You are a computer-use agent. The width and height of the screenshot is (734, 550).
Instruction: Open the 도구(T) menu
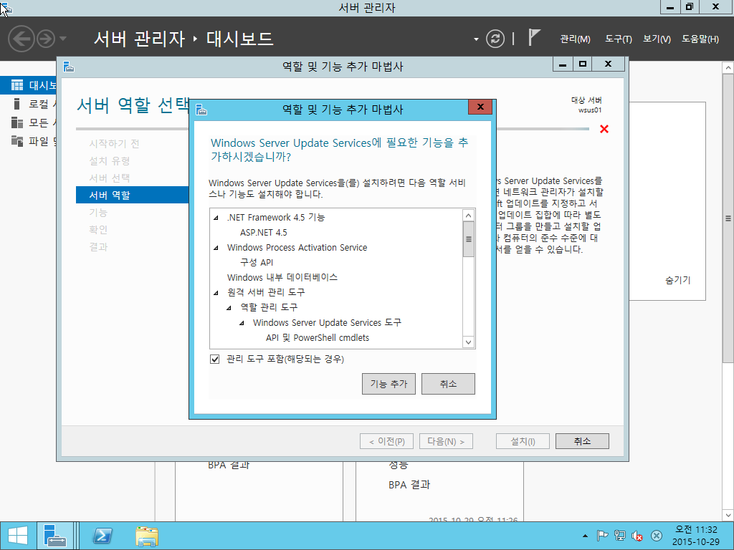[619, 39]
